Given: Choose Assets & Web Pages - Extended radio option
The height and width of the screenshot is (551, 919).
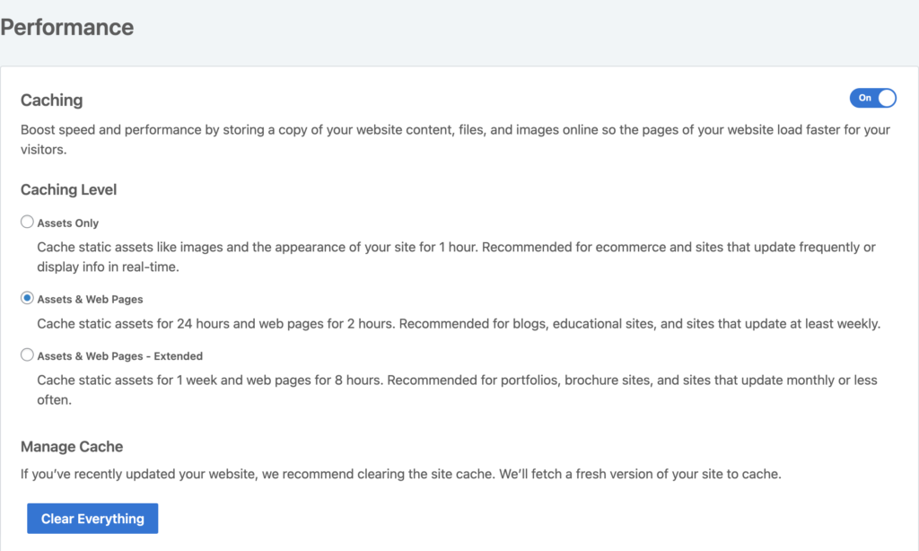Looking at the screenshot, I should pyautogui.click(x=27, y=354).
